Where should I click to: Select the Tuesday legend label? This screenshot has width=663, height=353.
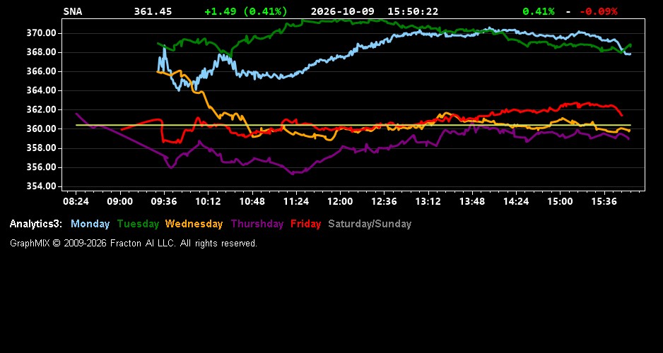(138, 224)
